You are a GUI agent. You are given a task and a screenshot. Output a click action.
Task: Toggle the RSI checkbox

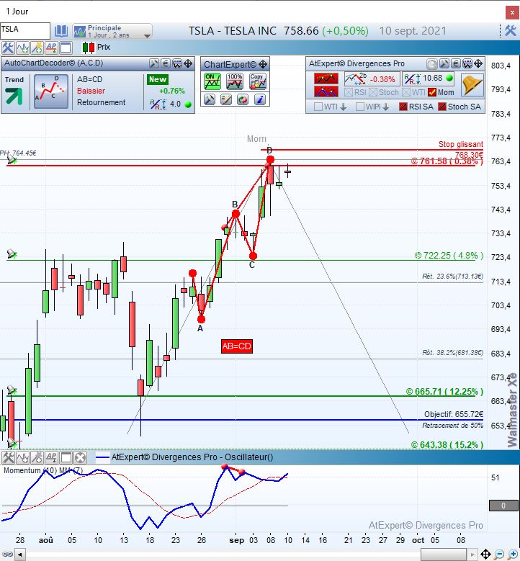click(x=349, y=92)
